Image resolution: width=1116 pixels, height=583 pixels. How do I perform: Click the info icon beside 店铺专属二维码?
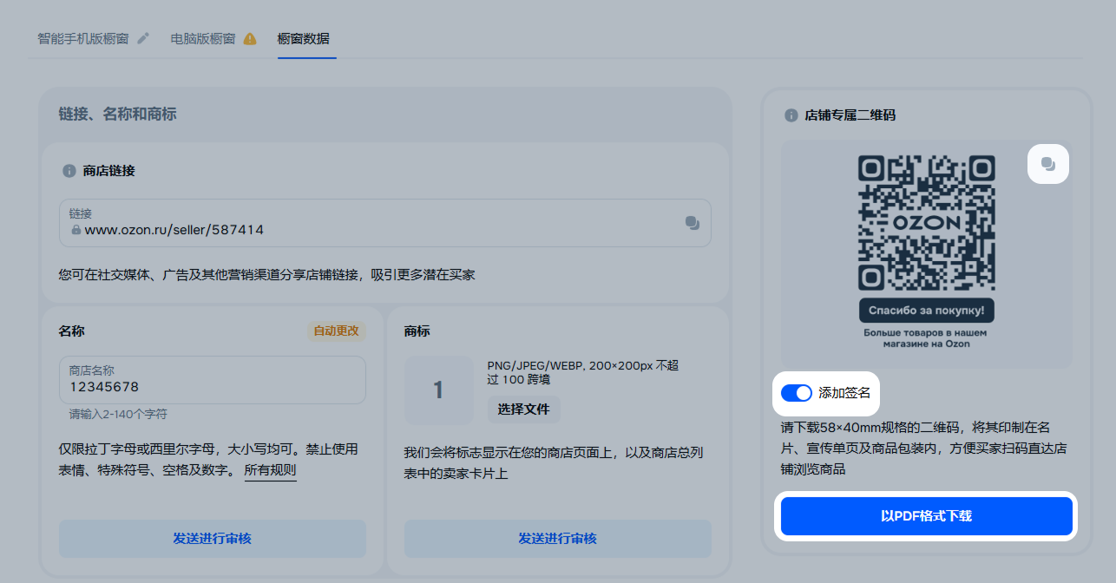pyautogui.click(x=791, y=115)
